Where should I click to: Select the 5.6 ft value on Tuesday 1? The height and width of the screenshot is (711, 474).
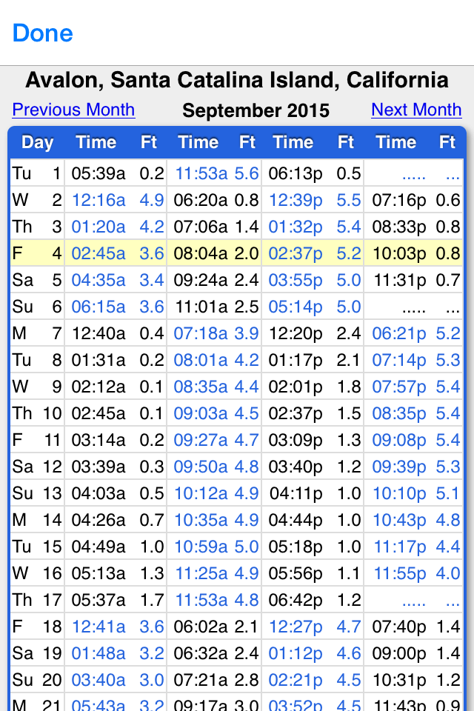[247, 173]
